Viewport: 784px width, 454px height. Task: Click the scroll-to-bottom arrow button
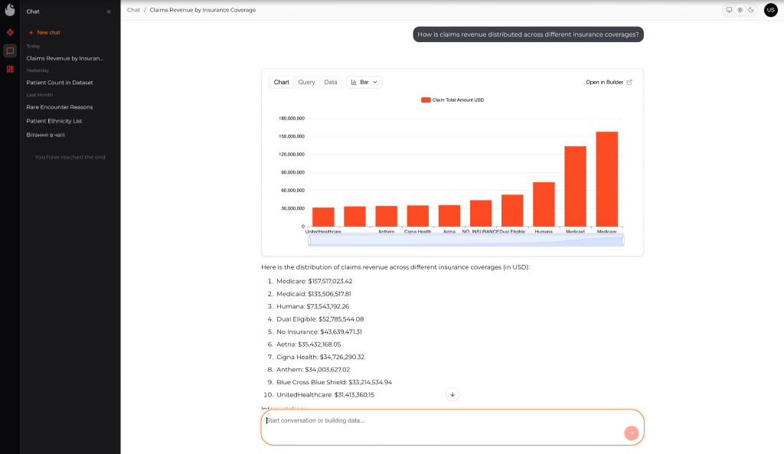pos(452,394)
